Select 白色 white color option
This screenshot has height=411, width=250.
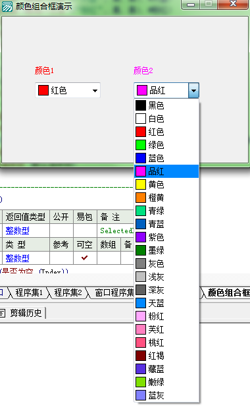click(x=166, y=119)
